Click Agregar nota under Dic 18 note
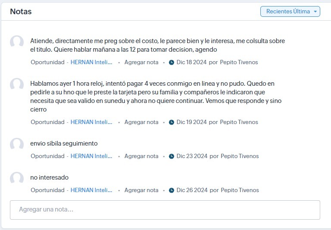Image resolution: width=331 pixels, height=230 pixels. [141, 62]
